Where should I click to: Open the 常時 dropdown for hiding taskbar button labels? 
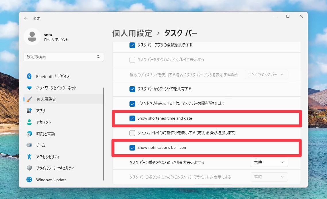click(269, 162)
